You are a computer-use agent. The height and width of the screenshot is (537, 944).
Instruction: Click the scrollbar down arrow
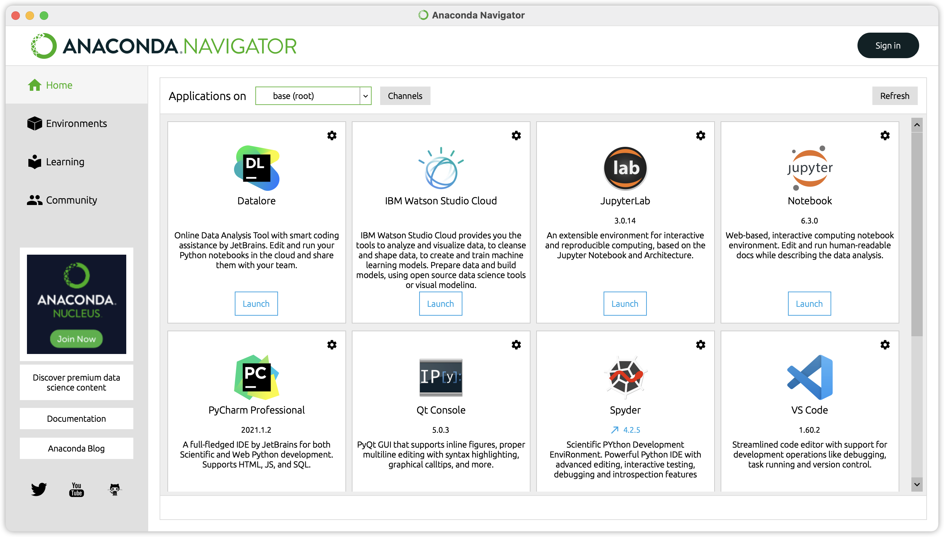tap(917, 485)
